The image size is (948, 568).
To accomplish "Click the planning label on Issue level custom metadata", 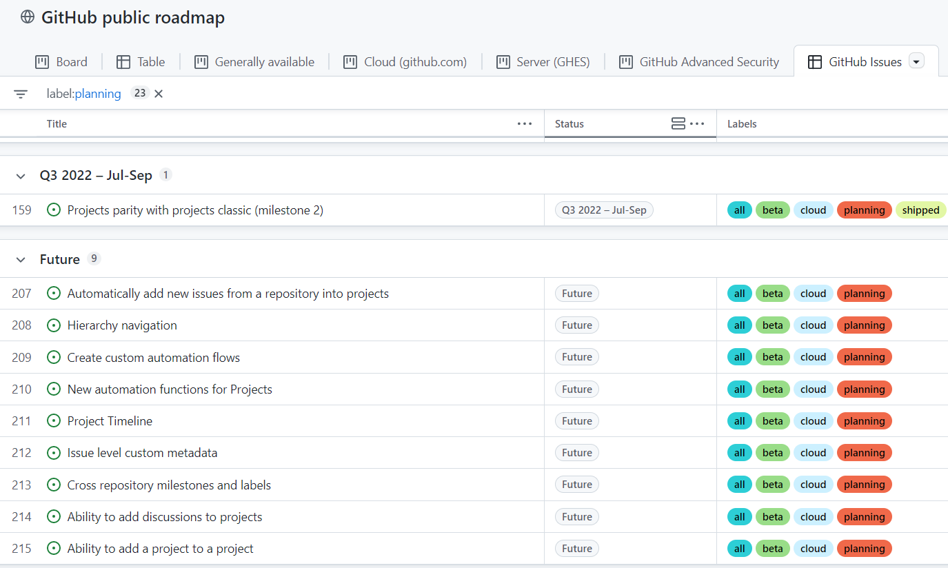I will pyautogui.click(x=864, y=453).
